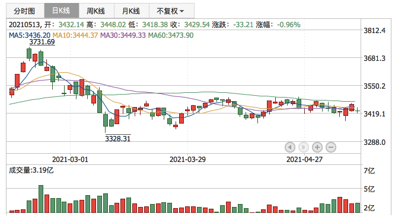Click the 涨跌 -33.21 change value
This screenshot has height=217, width=395.
243,25
